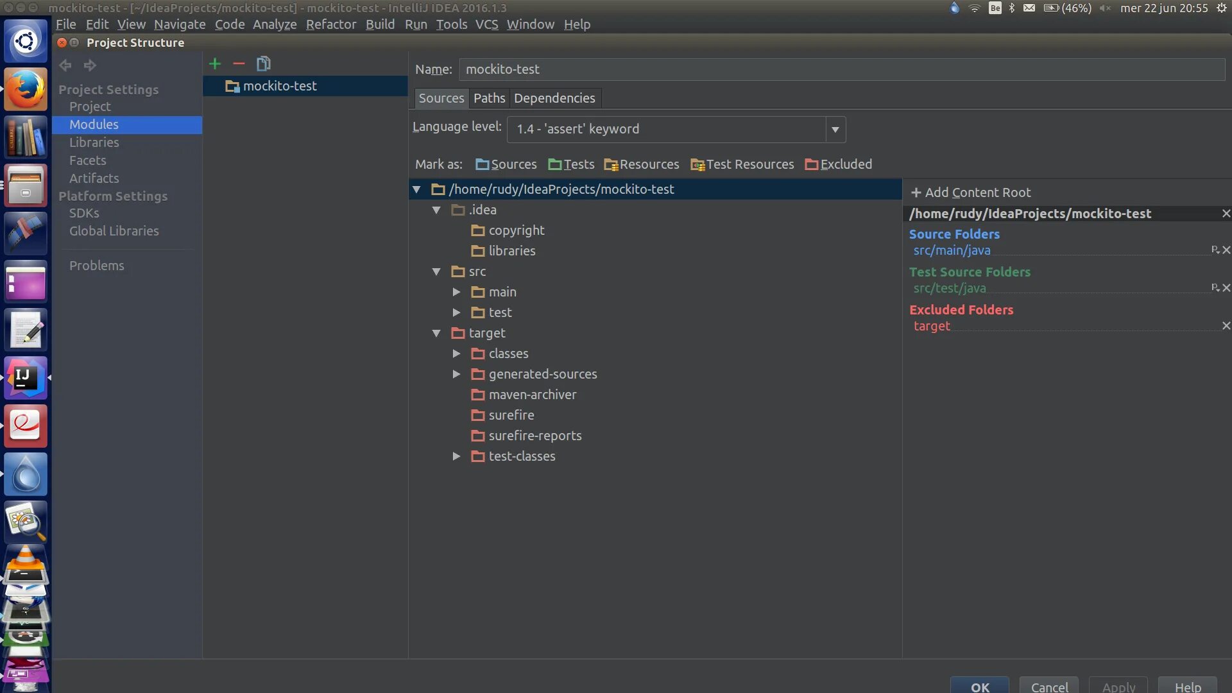Click the Cancel button
Viewport: 1232px width, 693px height.
(1049, 687)
